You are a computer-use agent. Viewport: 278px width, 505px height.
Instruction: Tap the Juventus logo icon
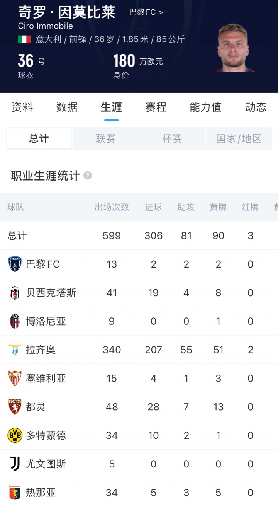15,464
